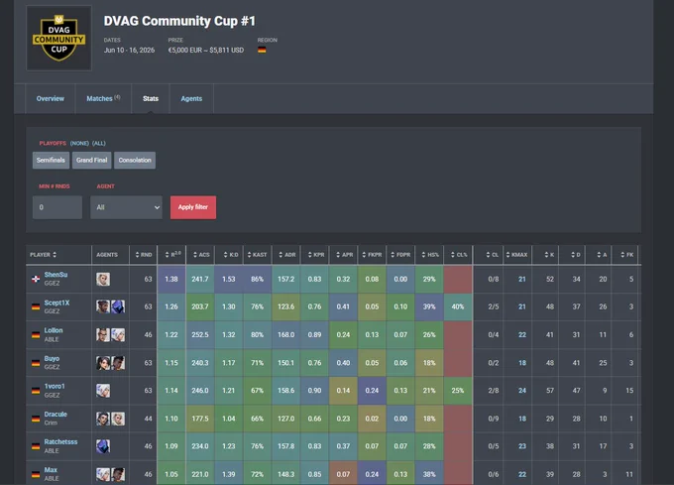This screenshot has width=674, height=485.
Task: Click Scept1X's first agent icon
Action: (x=103, y=306)
